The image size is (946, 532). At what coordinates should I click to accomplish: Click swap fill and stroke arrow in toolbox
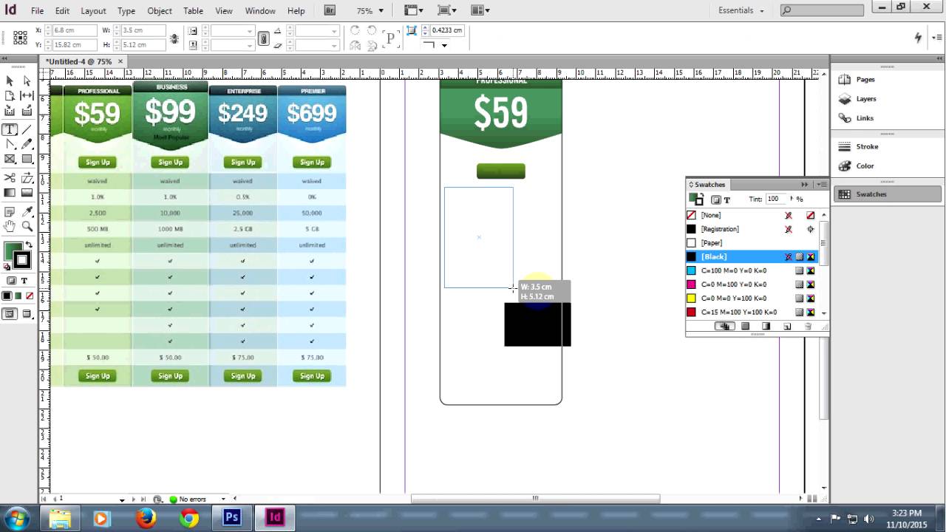[x=29, y=245]
